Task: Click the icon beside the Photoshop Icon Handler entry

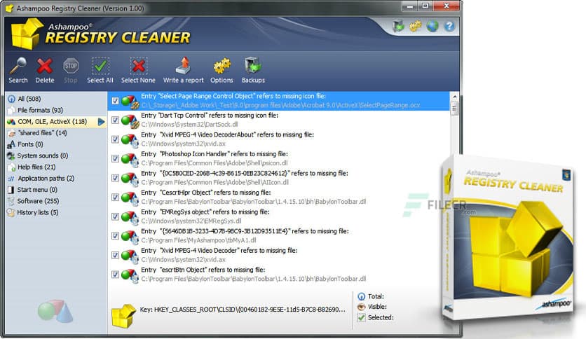Action: (x=130, y=160)
